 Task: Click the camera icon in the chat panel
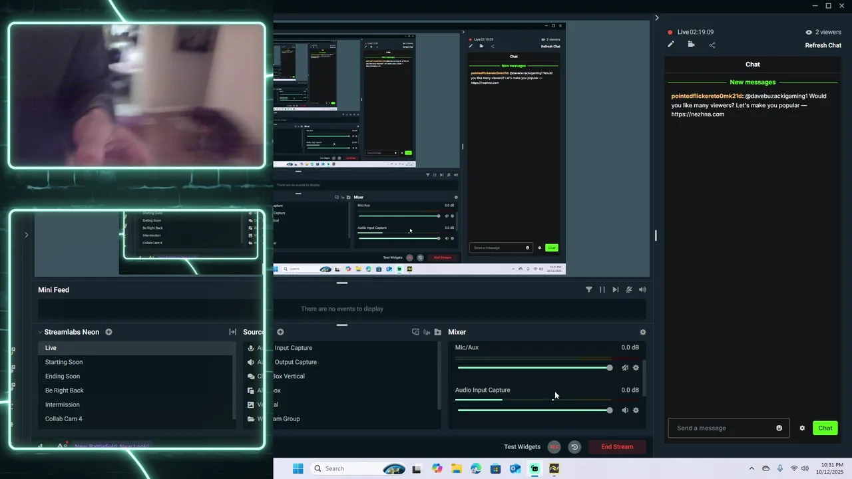(x=691, y=45)
